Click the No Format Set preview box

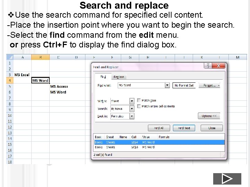click(x=184, y=86)
